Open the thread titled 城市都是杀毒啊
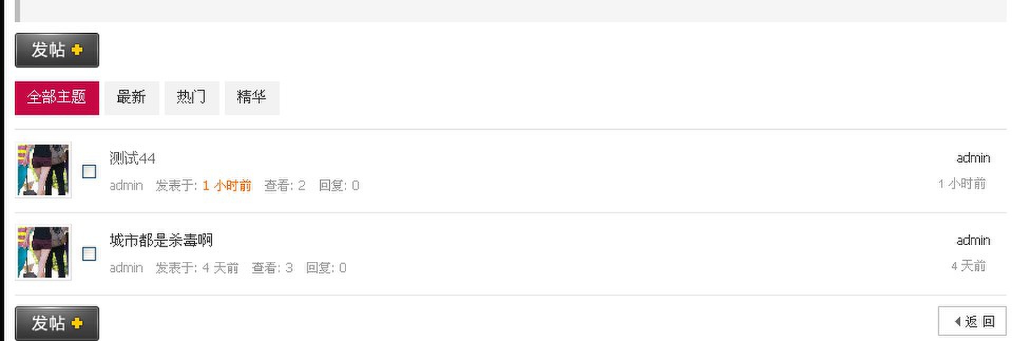1012x341 pixels. coord(161,240)
